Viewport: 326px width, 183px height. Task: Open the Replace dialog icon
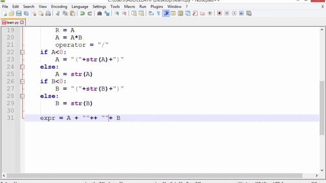pyautogui.click(x=107, y=14)
